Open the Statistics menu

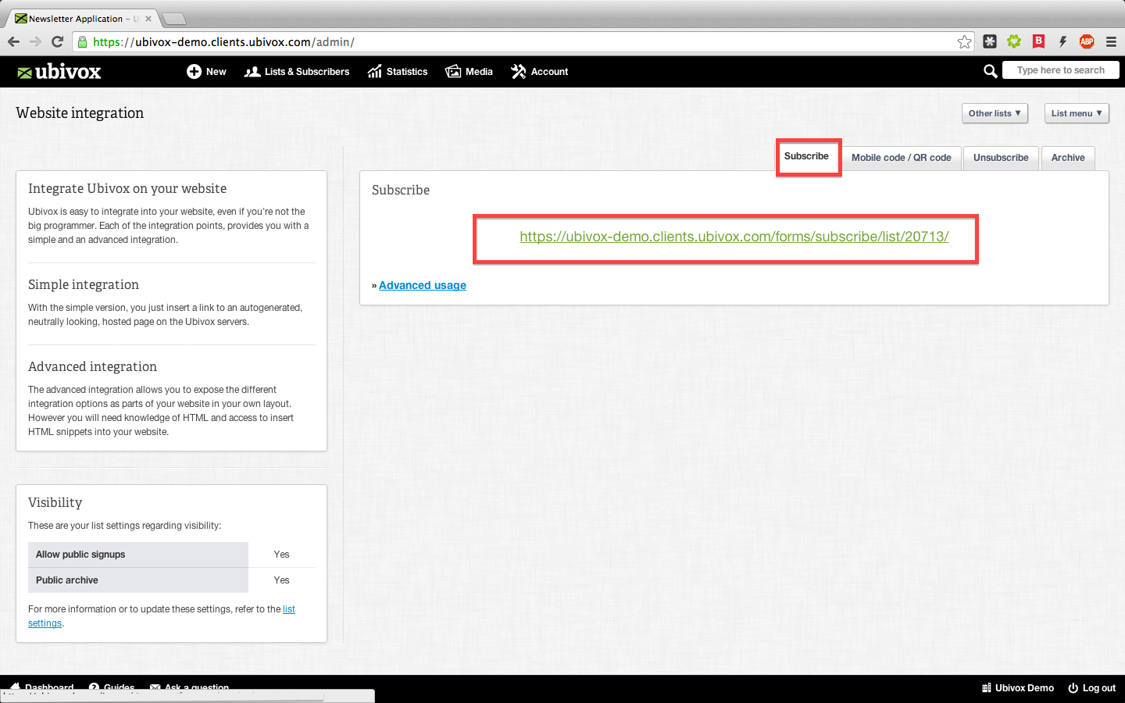398,72
